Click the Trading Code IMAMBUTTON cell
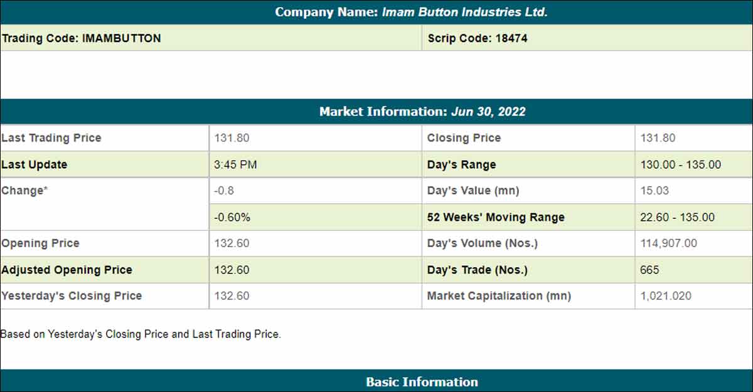 81,38
